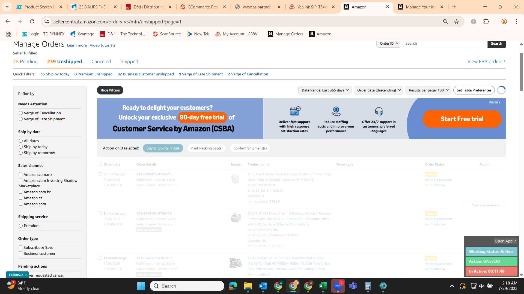Click the browser forward arrow

[20, 22]
